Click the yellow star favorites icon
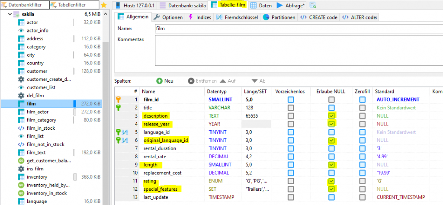This screenshot has height=205, width=443. point(103,5)
